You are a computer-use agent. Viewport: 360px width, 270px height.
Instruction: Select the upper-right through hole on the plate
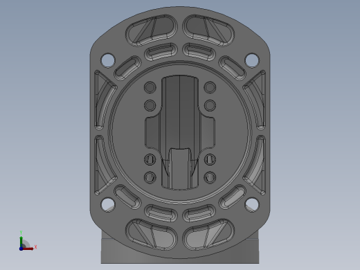252,60
